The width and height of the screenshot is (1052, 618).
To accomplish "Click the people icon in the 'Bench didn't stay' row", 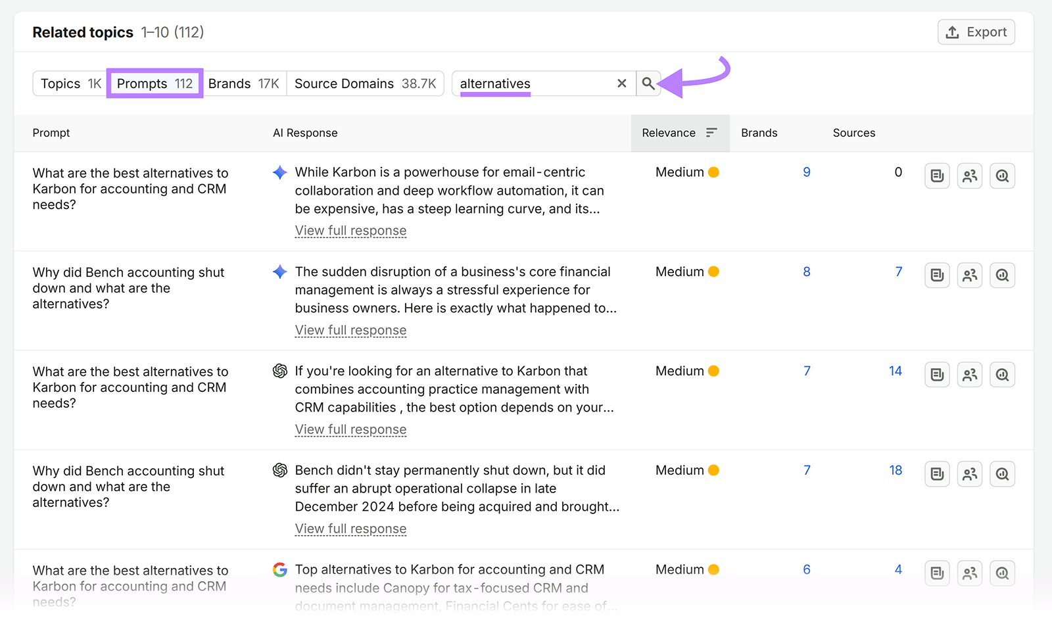I will point(970,474).
